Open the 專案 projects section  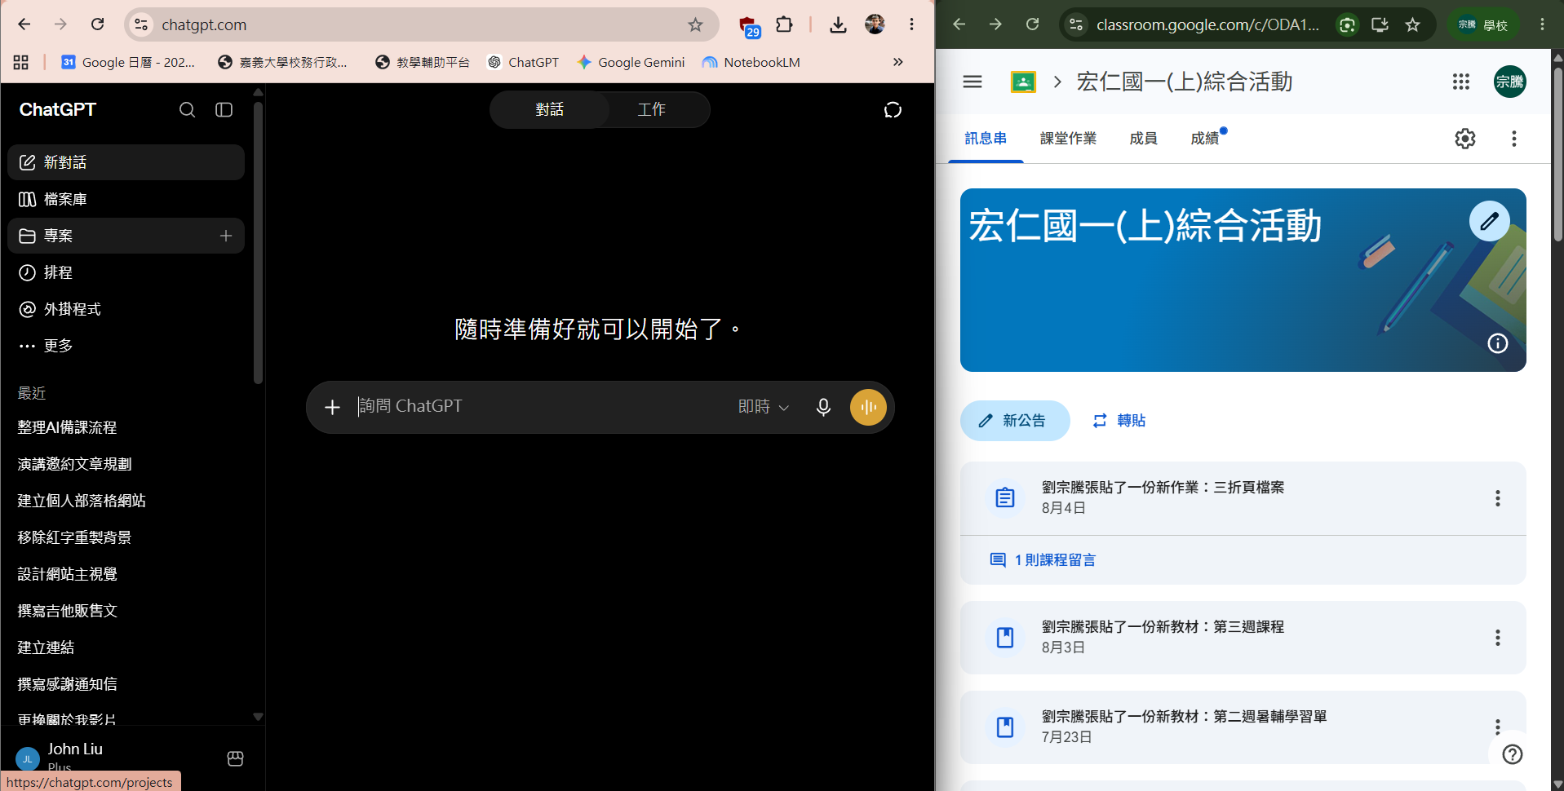pos(126,236)
